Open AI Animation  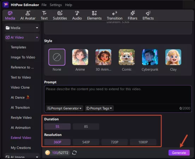coord(20,128)
